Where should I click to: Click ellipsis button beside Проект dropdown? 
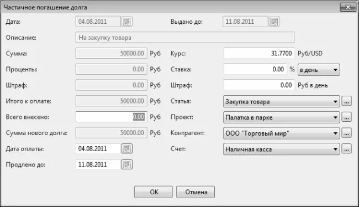(x=346, y=117)
